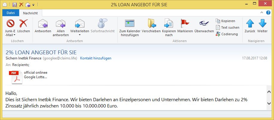Forward message with Weiterleiten

(x=80, y=26)
